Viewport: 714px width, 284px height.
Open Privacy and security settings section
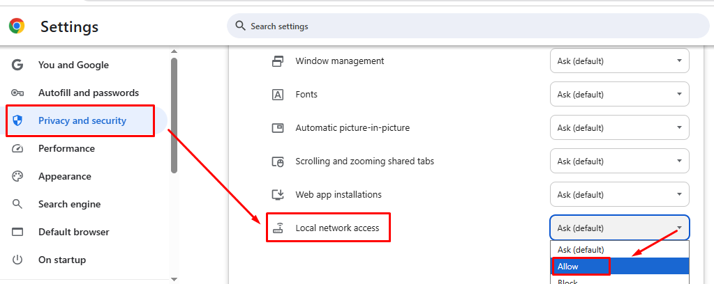82,121
